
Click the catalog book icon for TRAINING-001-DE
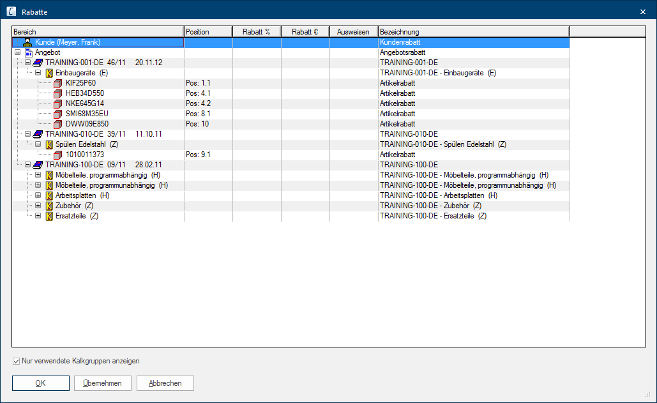pyautogui.click(x=38, y=63)
